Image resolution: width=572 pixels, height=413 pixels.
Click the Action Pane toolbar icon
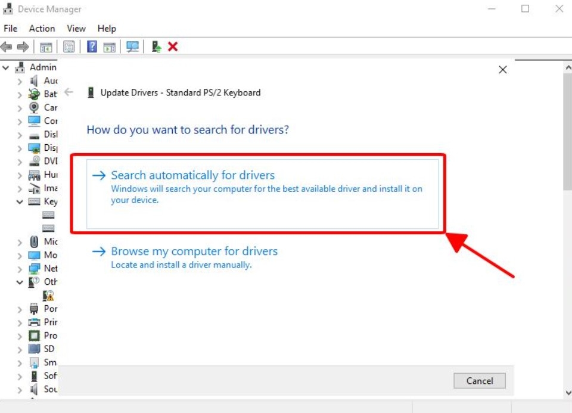(x=110, y=46)
